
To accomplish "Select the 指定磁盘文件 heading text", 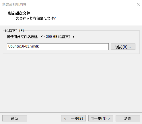I will click(x=19, y=13).
